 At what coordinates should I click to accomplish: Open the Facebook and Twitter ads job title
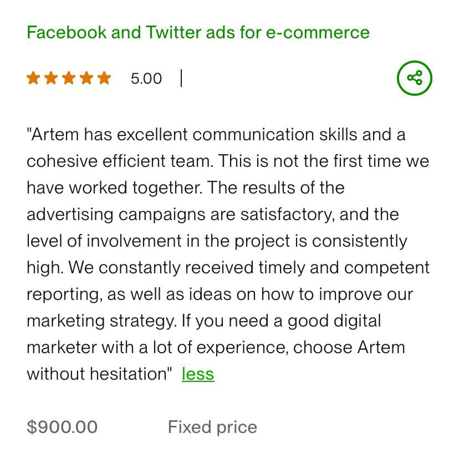click(198, 32)
